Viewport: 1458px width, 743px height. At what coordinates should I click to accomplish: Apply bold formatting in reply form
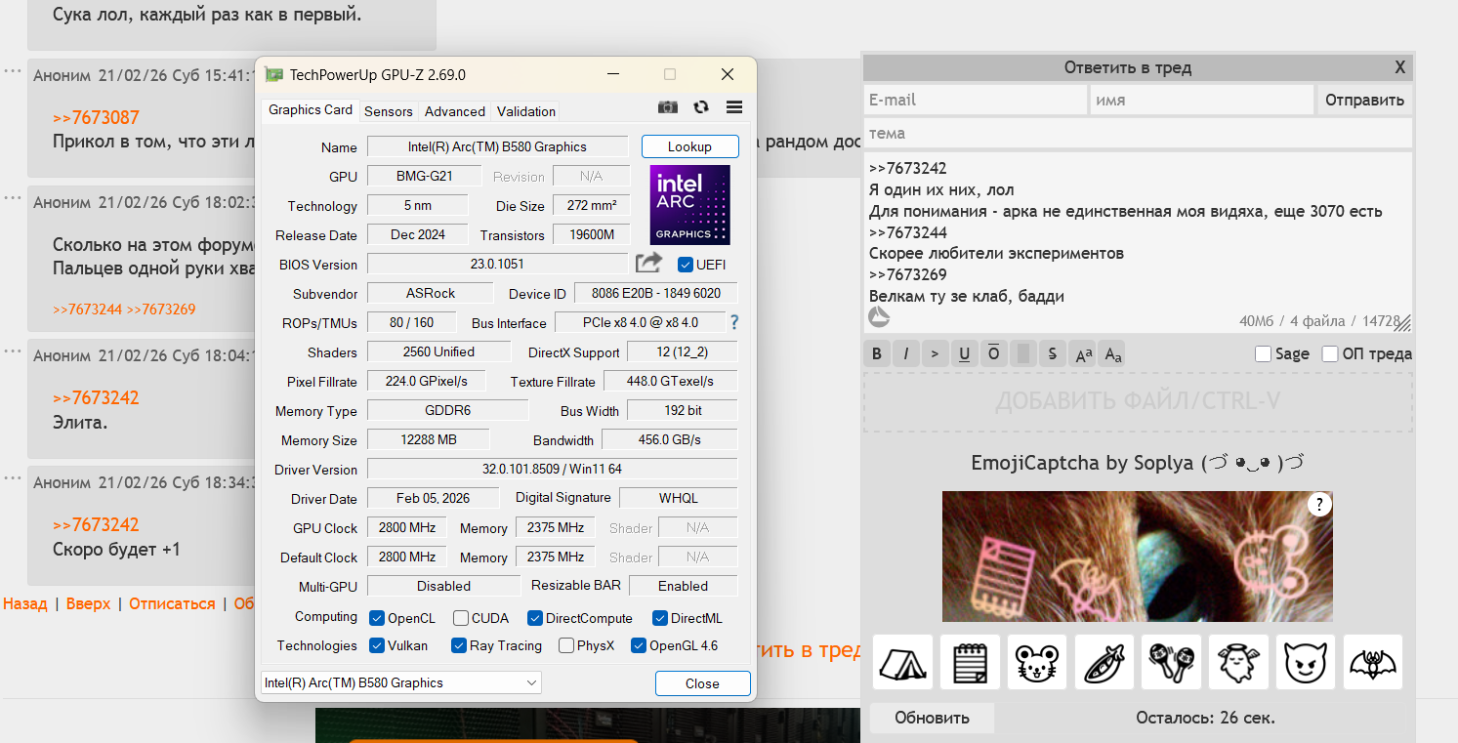[877, 353]
